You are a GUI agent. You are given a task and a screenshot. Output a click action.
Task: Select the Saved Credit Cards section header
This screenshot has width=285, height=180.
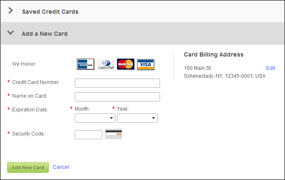coord(142,11)
